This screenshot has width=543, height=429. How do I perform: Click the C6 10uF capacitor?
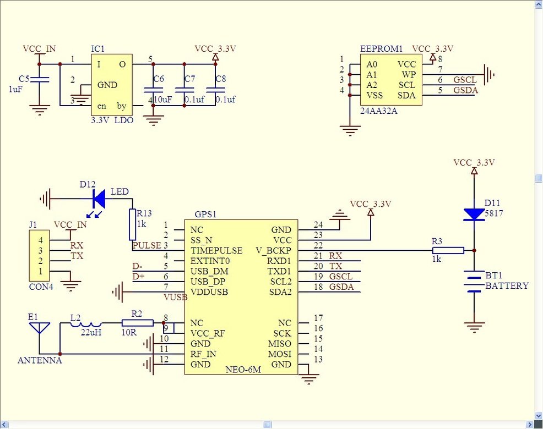pyautogui.click(x=153, y=90)
